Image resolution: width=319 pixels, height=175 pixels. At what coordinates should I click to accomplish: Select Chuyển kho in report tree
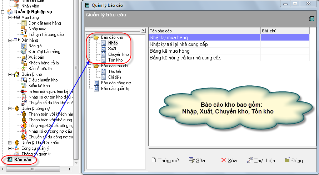tap(118, 54)
